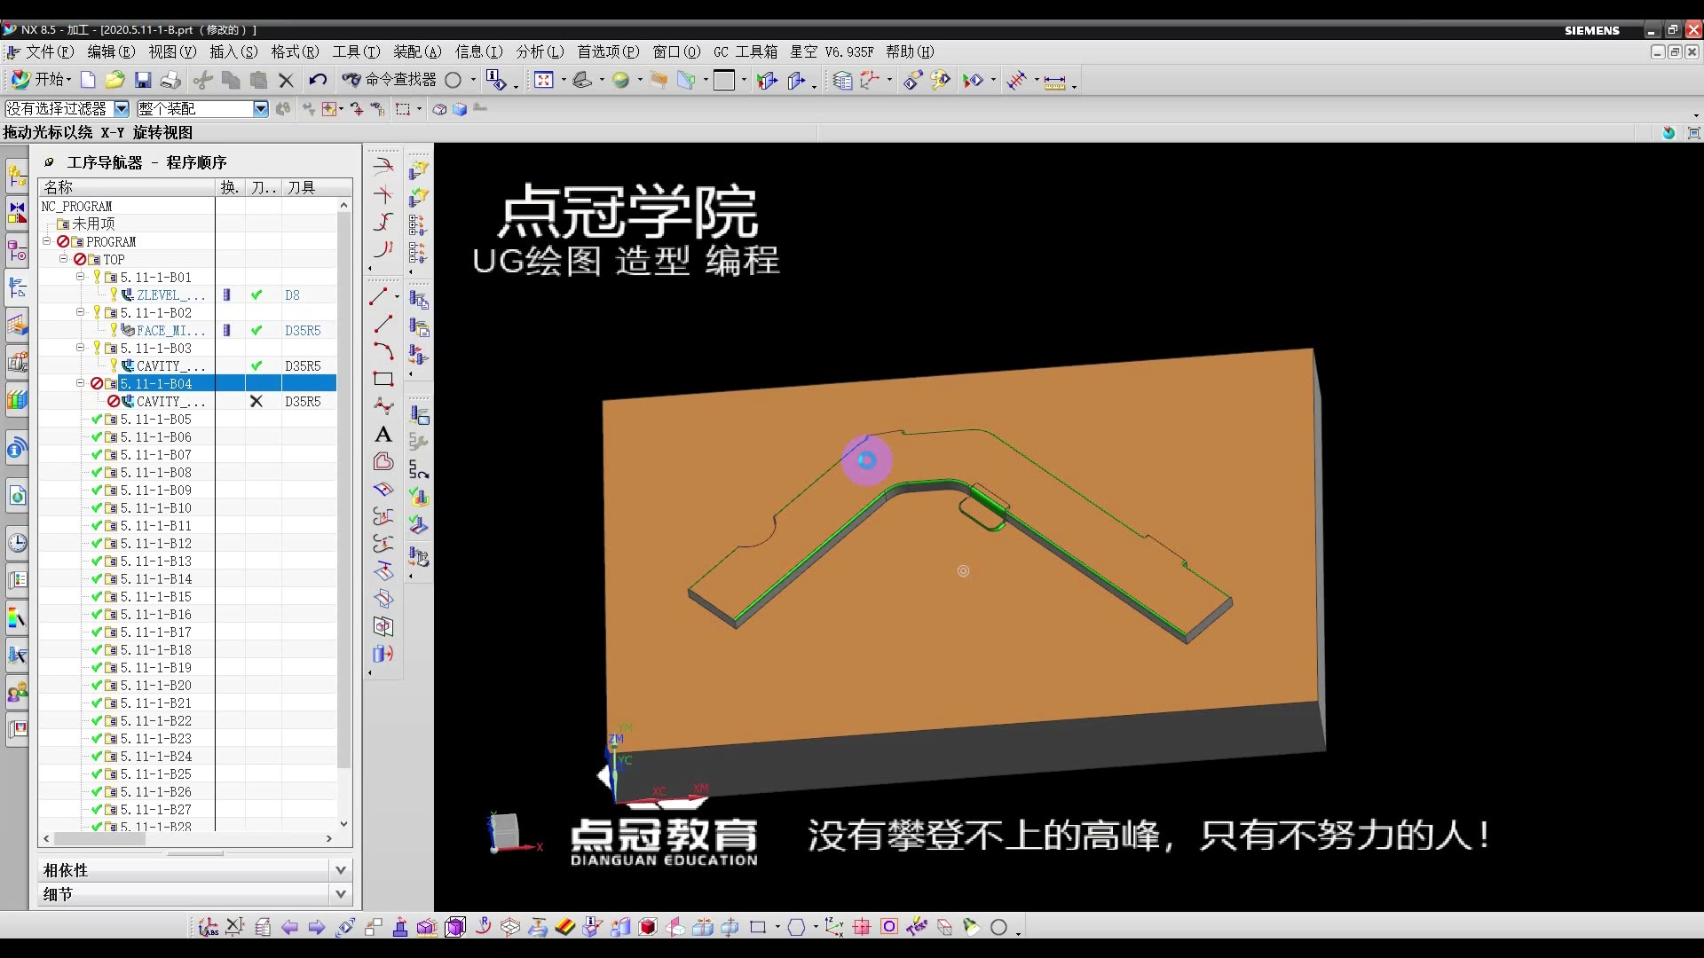Click the Undo arrow icon
The image size is (1704, 958).
318,81
